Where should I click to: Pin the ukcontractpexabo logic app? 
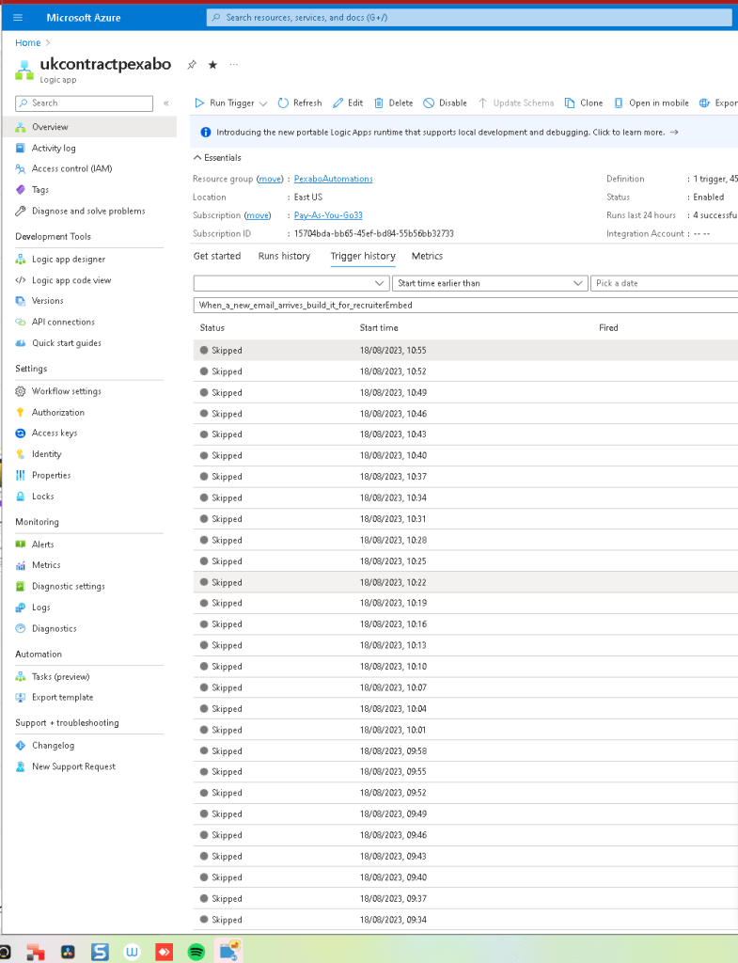pyautogui.click(x=192, y=65)
